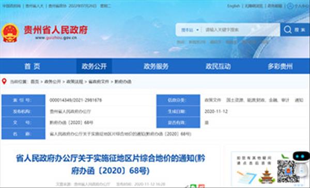Click the red location pin icon

pos(4,81)
